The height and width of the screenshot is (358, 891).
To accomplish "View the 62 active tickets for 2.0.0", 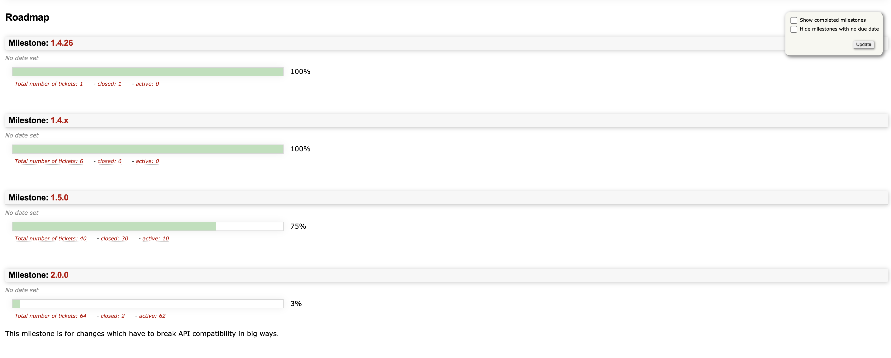I will coord(152,316).
